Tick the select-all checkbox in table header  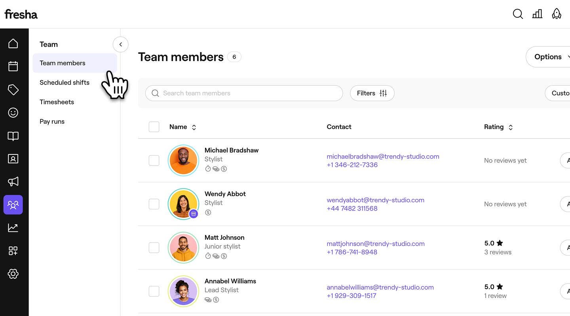[x=154, y=127]
